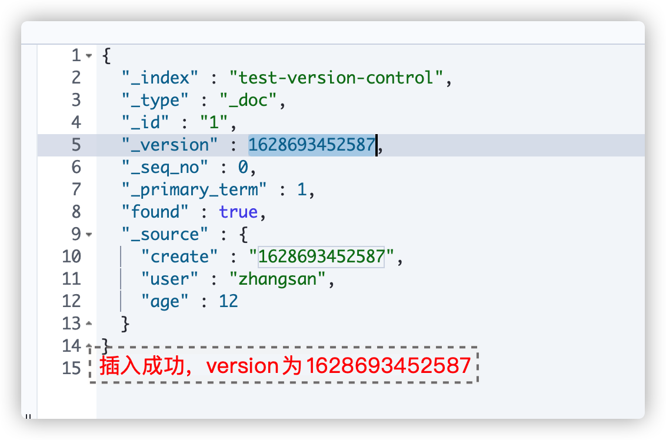Screen dimensions: 666x440
Task: Click line number 10 in the gutter
Action: (x=71, y=256)
